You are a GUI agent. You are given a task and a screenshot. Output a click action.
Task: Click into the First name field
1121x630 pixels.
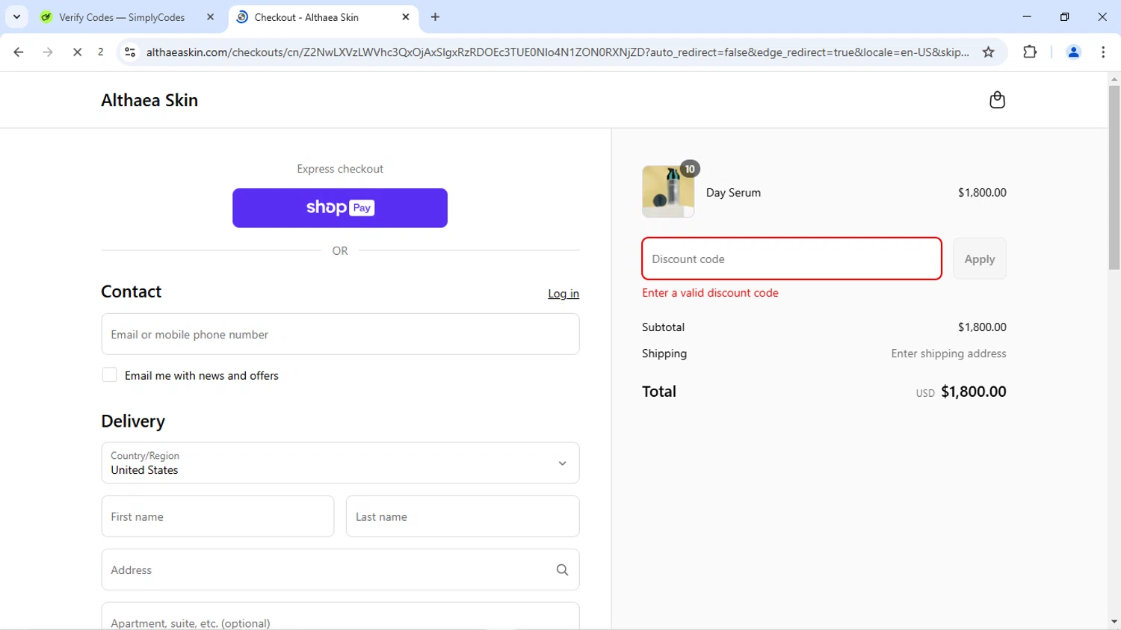(217, 516)
